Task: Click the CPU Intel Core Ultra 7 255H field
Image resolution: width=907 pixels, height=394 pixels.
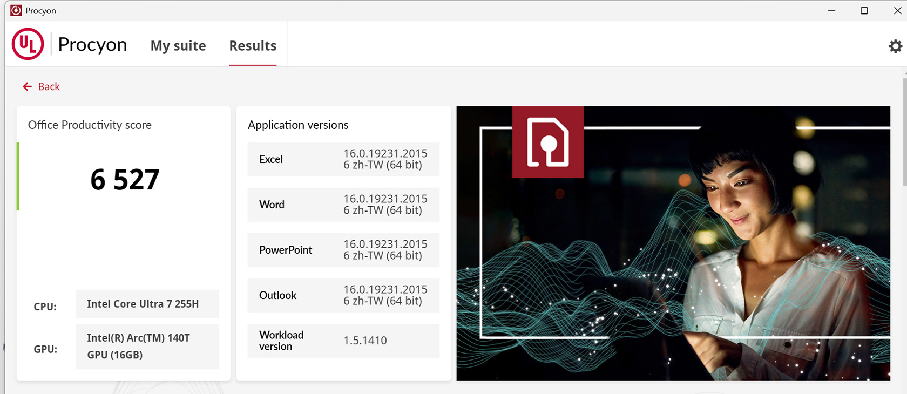Action: click(147, 304)
